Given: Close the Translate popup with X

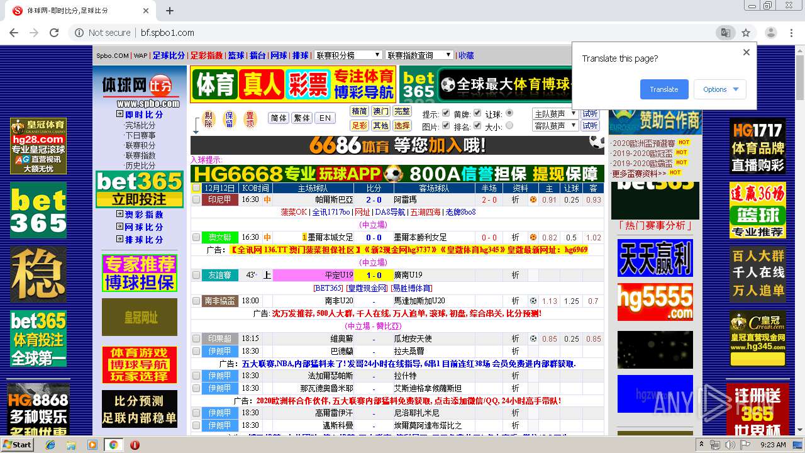Looking at the screenshot, I should (747, 52).
